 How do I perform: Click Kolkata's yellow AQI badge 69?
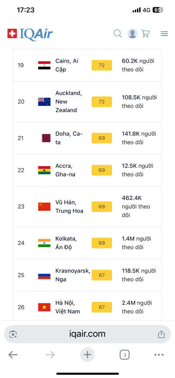(102, 243)
